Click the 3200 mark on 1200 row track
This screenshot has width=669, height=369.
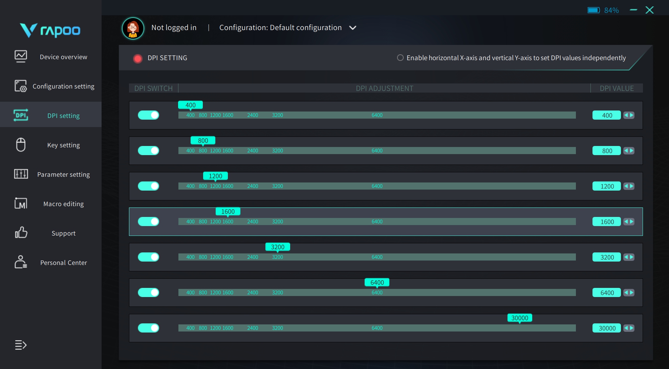click(x=278, y=186)
